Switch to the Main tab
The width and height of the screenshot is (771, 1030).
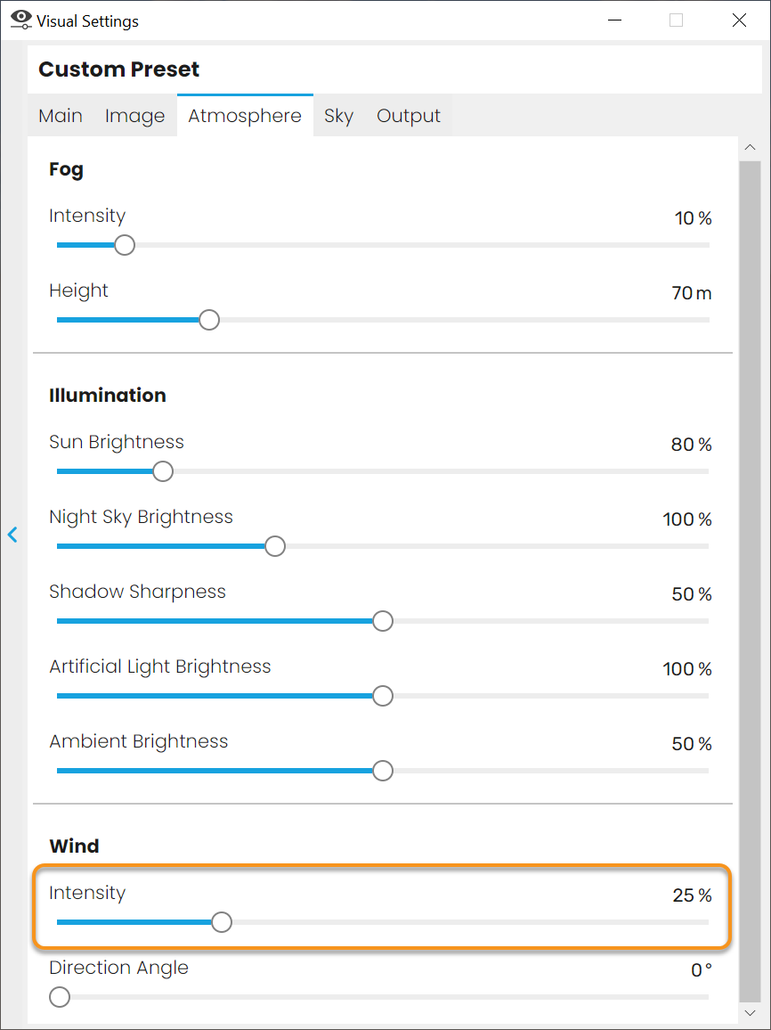point(61,116)
